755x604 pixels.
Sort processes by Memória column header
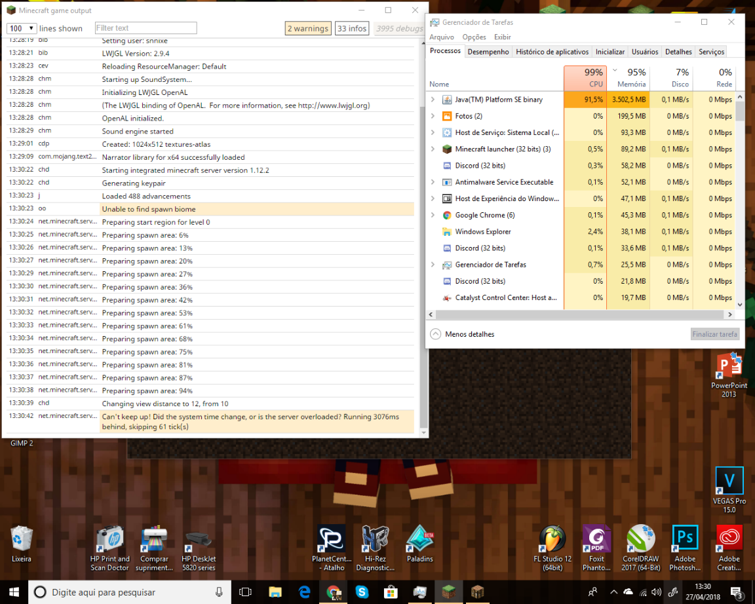pos(628,78)
